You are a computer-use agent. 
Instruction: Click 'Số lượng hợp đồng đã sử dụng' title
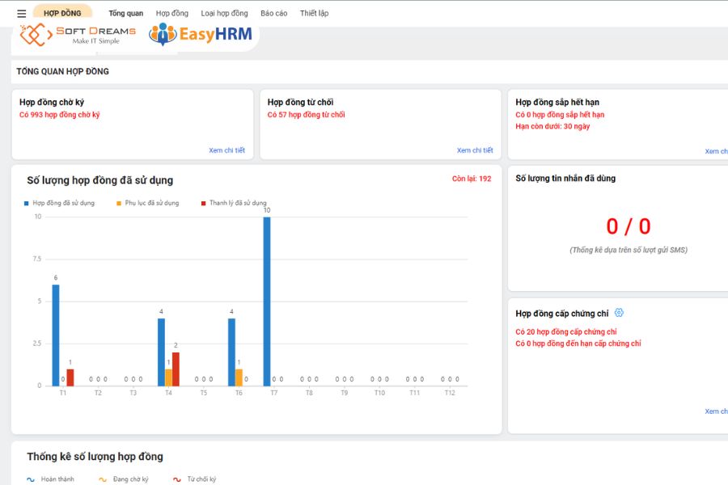(x=99, y=180)
